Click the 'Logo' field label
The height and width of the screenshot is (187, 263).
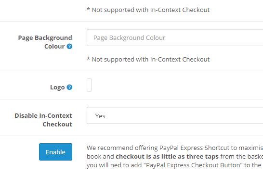pos(57,87)
